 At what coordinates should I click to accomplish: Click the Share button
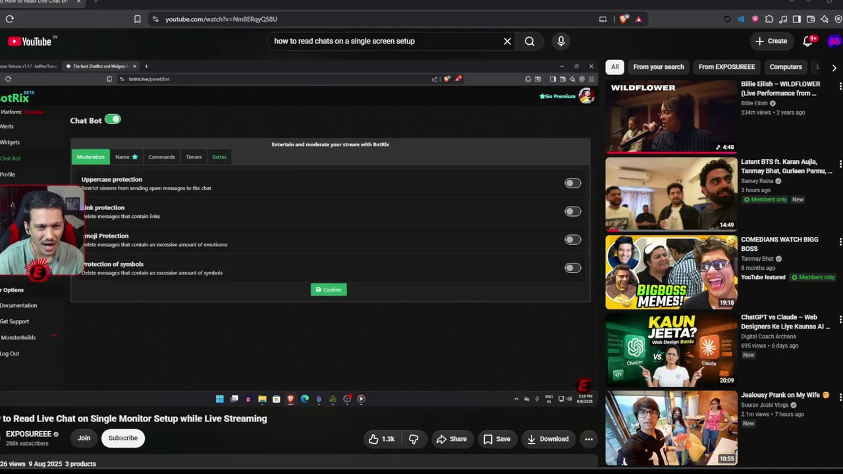(x=451, y=439)
